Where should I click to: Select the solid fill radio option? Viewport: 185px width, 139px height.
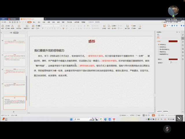click(158, 45)
